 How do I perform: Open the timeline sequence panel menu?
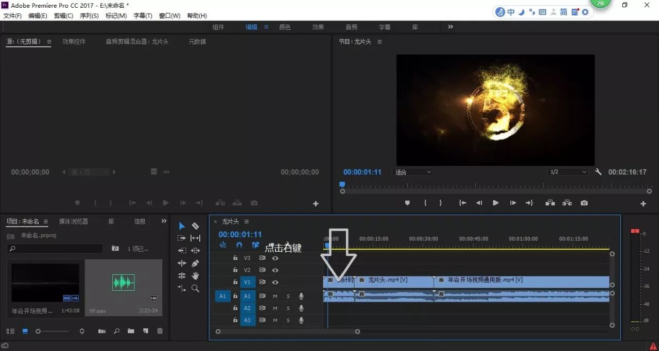point(247,221)
